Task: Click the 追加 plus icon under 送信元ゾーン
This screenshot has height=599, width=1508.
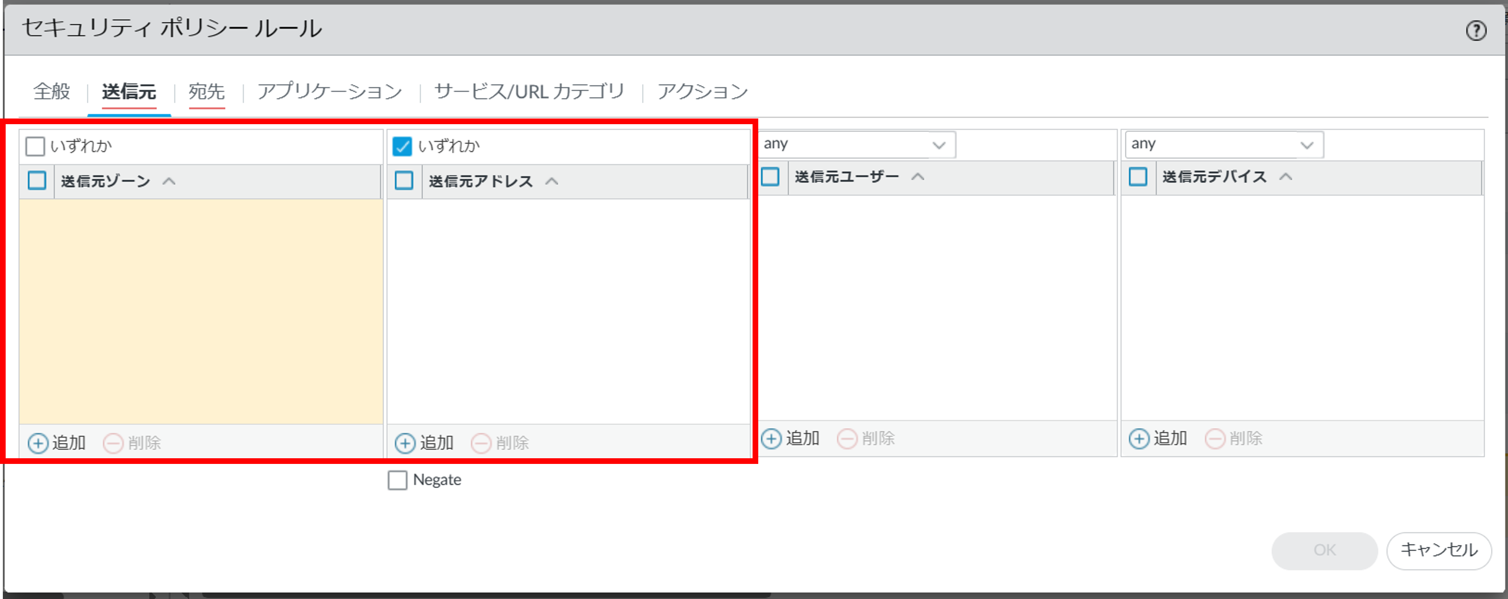Action: (x=38, y=442)
